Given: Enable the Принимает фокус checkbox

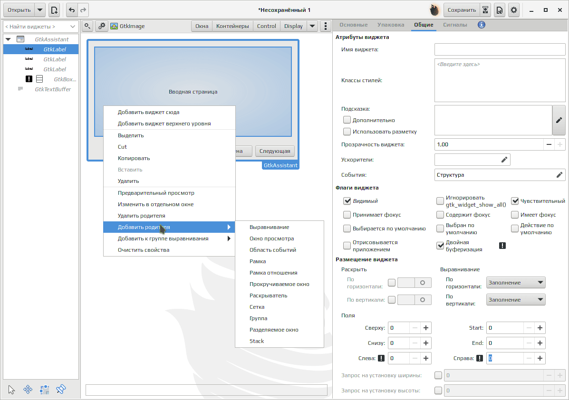Looking at the screenshot, I should [347, 215].
